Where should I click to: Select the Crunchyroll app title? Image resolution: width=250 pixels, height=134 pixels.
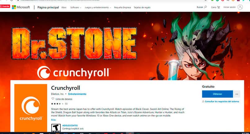(65, 88)
